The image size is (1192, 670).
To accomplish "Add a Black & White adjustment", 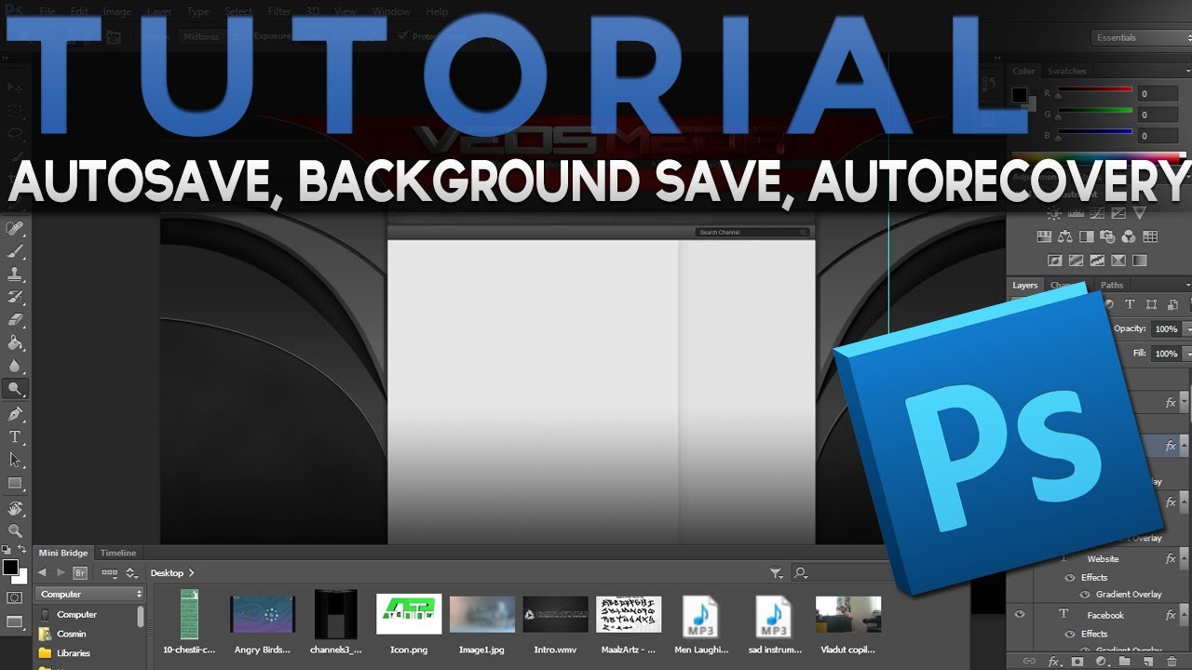I will click(x=1087, y=237).
